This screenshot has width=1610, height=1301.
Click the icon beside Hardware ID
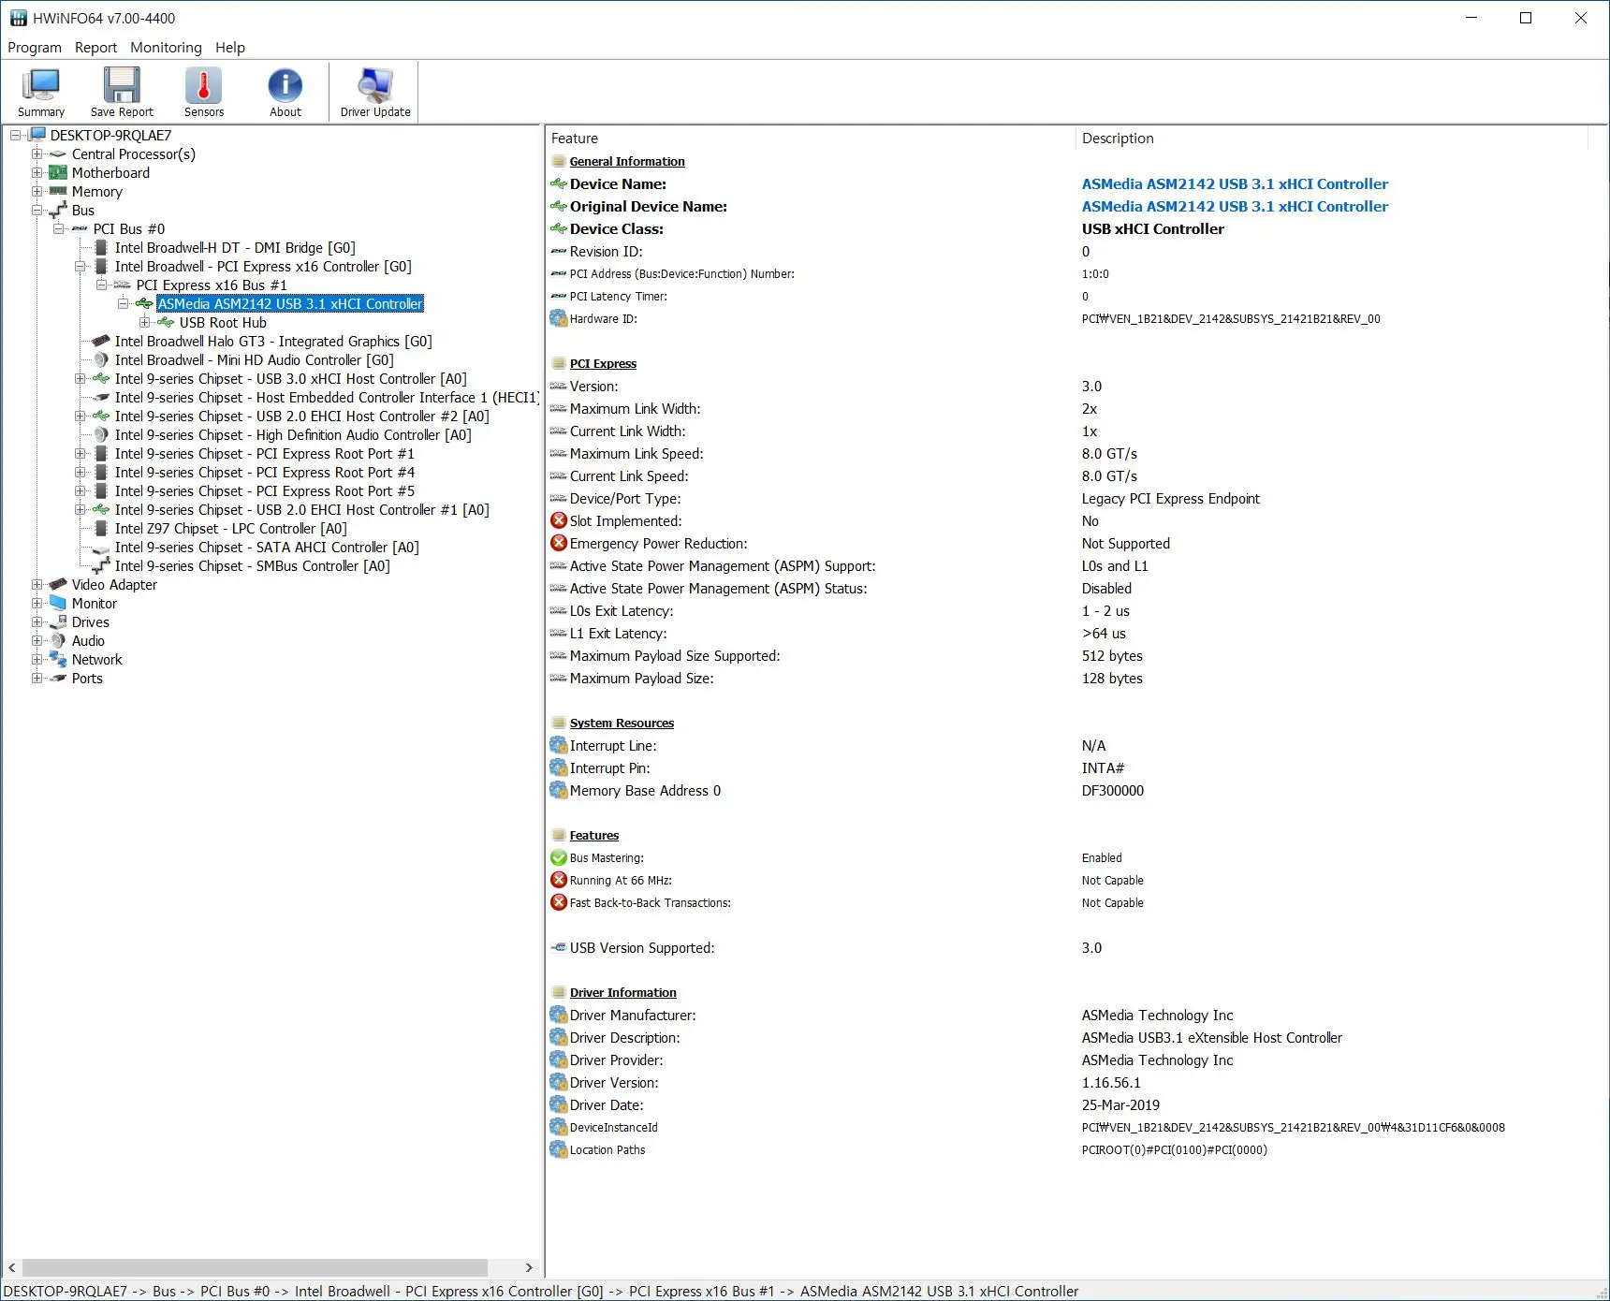559,318
